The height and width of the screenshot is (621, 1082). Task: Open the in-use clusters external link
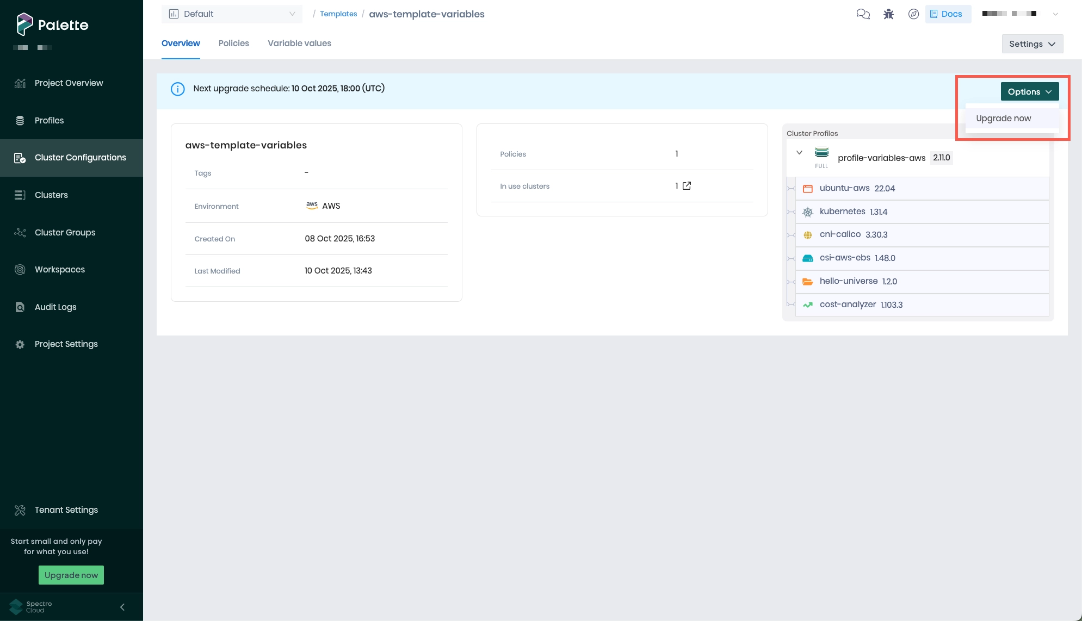686,185
